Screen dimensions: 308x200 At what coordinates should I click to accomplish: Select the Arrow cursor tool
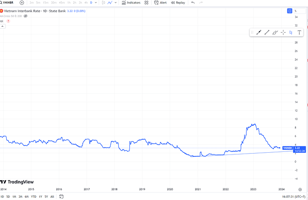291,33
